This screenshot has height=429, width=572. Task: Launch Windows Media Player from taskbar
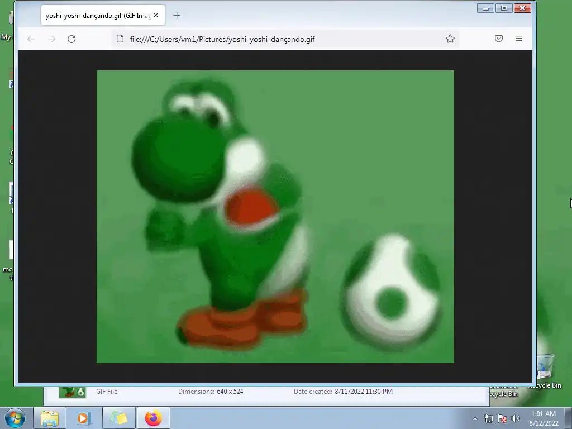click(83, 418)
